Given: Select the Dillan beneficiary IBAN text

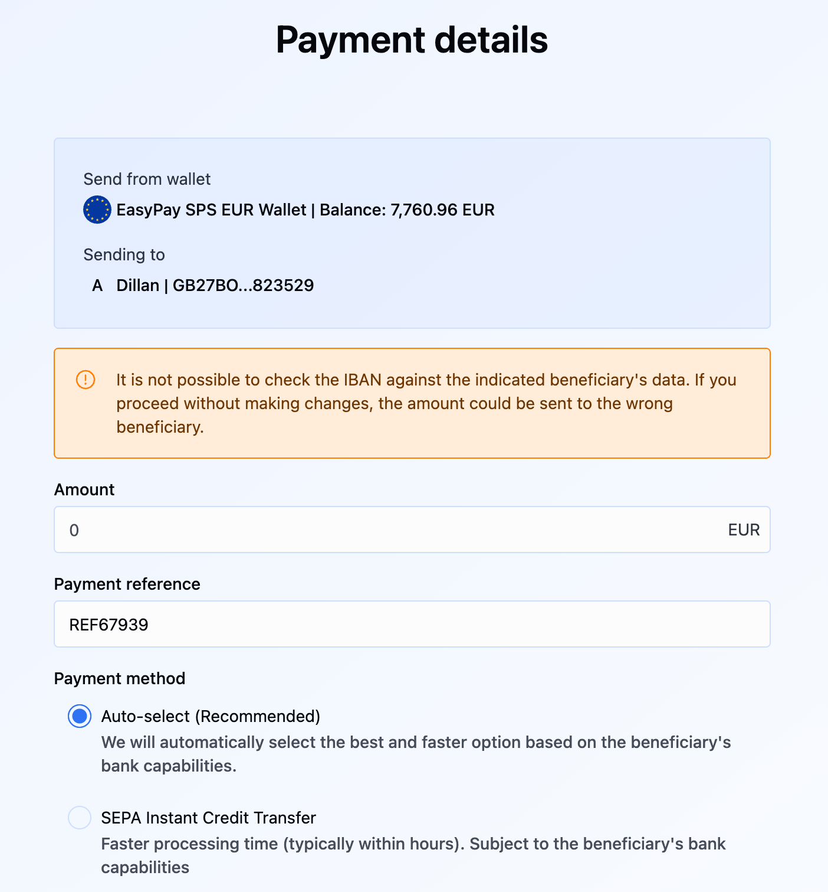Looking at the screenshot, I should pyautogui.click(x=243, y=286).
